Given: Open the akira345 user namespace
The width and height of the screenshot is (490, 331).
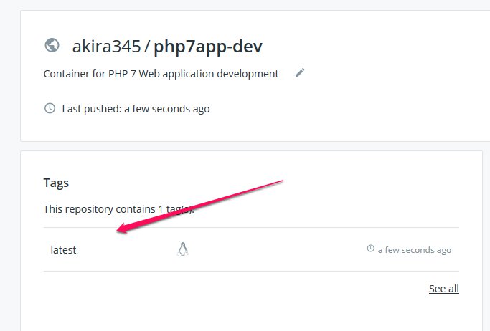Looking at the screenshot, I should [106, 47].
